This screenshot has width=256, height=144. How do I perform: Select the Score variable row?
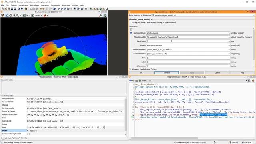click(63, 131)
